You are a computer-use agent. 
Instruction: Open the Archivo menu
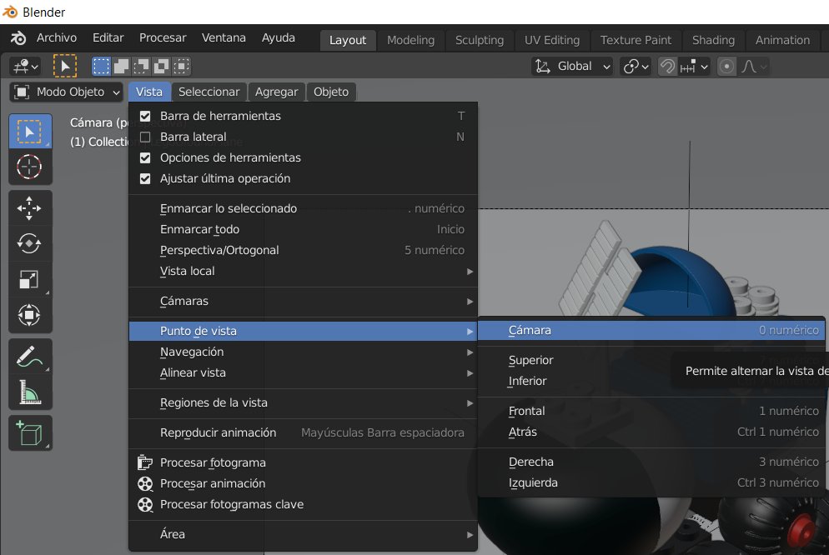click(57, 38)
